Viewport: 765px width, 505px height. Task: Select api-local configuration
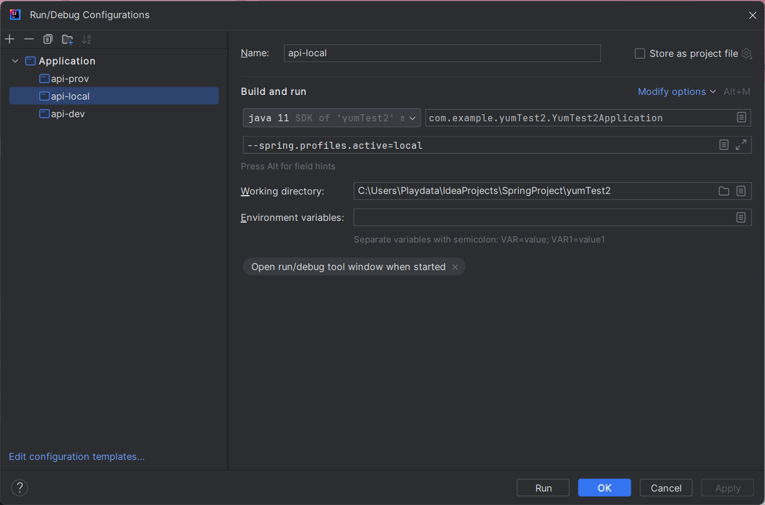(x=114, y=96)
